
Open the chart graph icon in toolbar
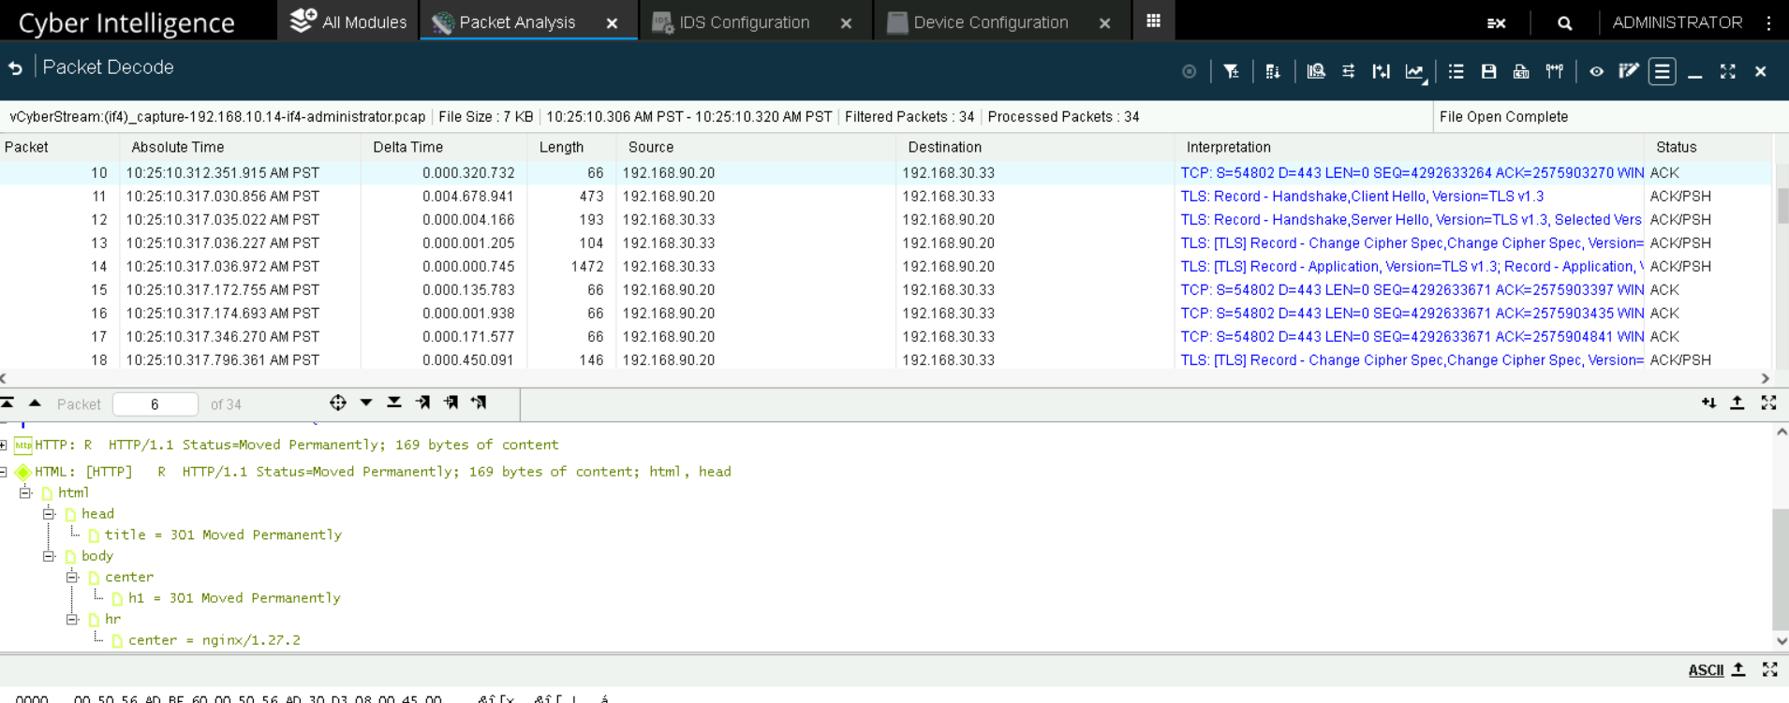pos(1414,71)
